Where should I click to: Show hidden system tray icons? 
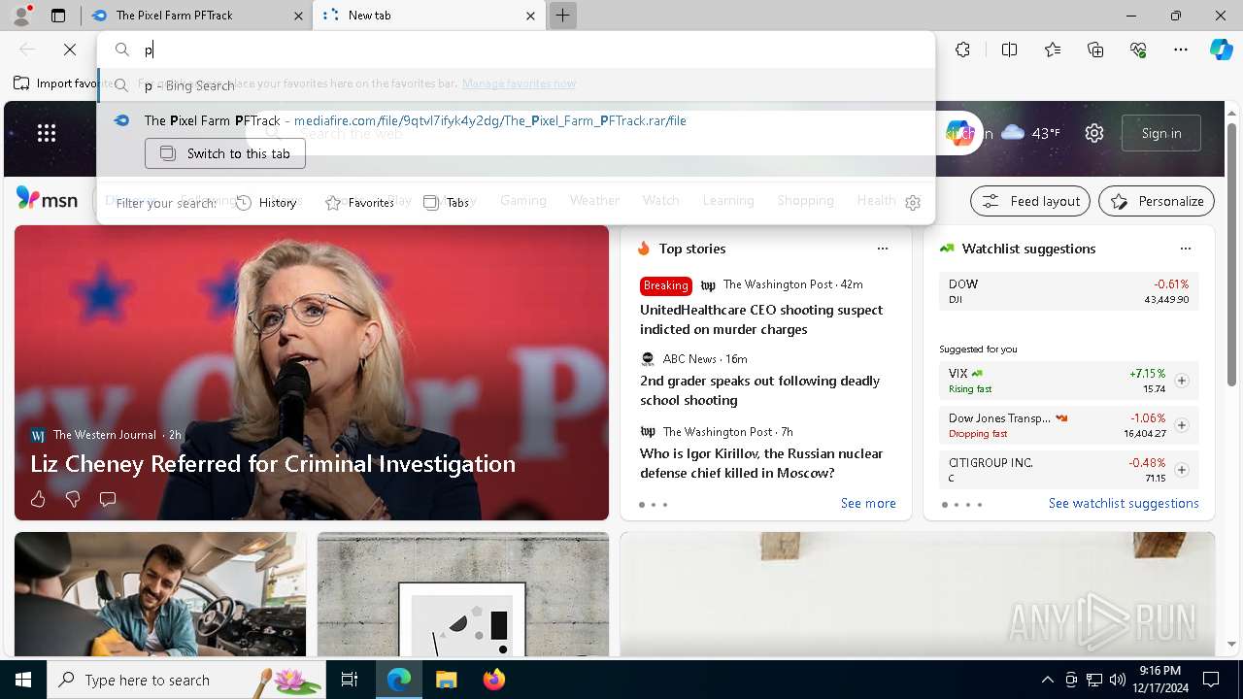[x=1047, y=680]
